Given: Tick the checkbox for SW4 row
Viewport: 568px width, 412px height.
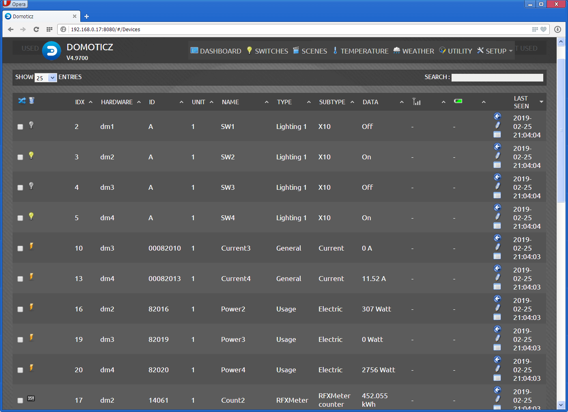Looking at the screenshot, I should [x=20, y=218].
